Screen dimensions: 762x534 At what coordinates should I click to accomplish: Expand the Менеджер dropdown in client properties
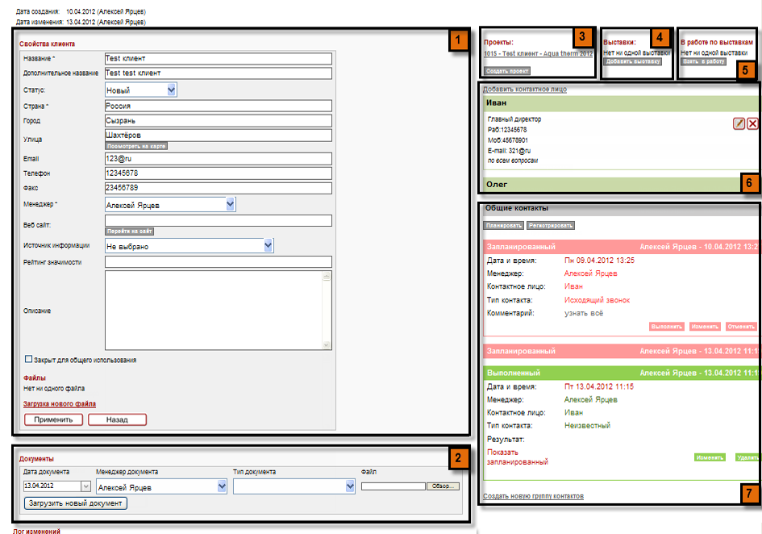click(230, 205)
